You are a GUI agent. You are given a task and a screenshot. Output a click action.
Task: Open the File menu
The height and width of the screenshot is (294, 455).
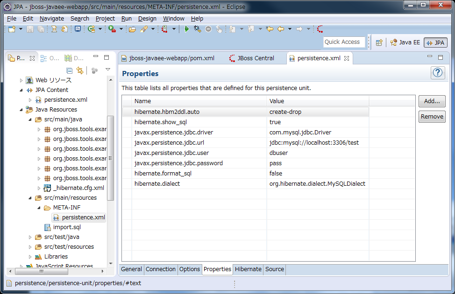12,19
